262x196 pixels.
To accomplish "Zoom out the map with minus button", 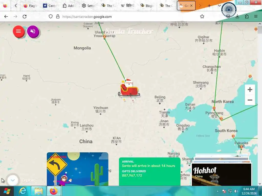I will pyautogui.click(x=250, y=100).
